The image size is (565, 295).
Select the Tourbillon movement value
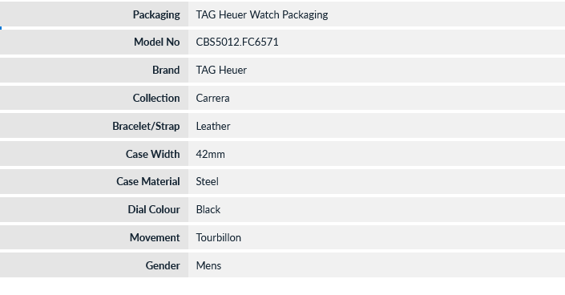coord(218,237)
